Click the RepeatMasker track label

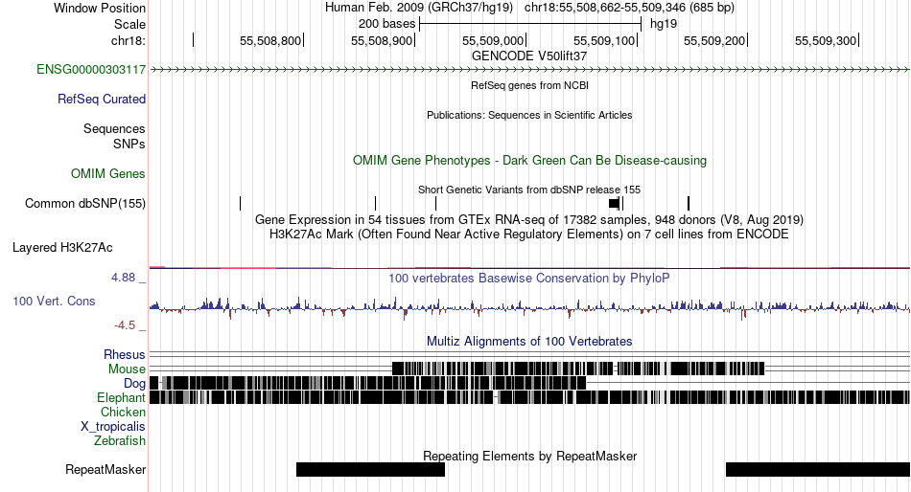click(x=105, y=469)
